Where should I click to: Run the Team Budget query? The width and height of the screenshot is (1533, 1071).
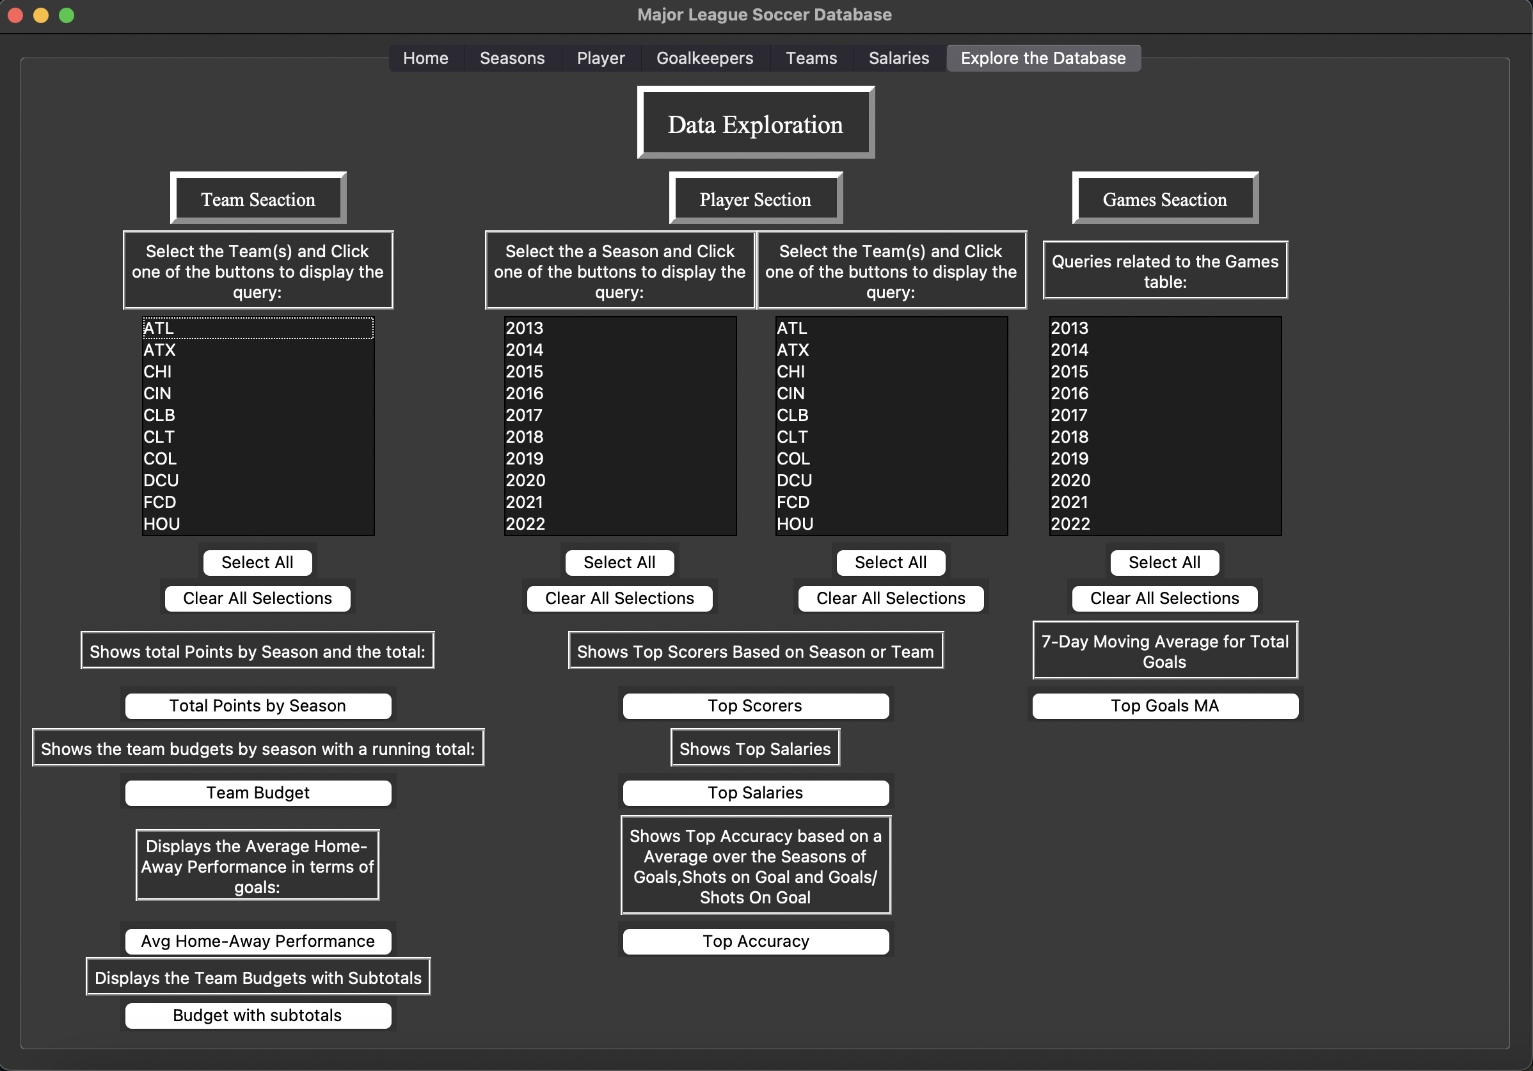click(258, 793)
